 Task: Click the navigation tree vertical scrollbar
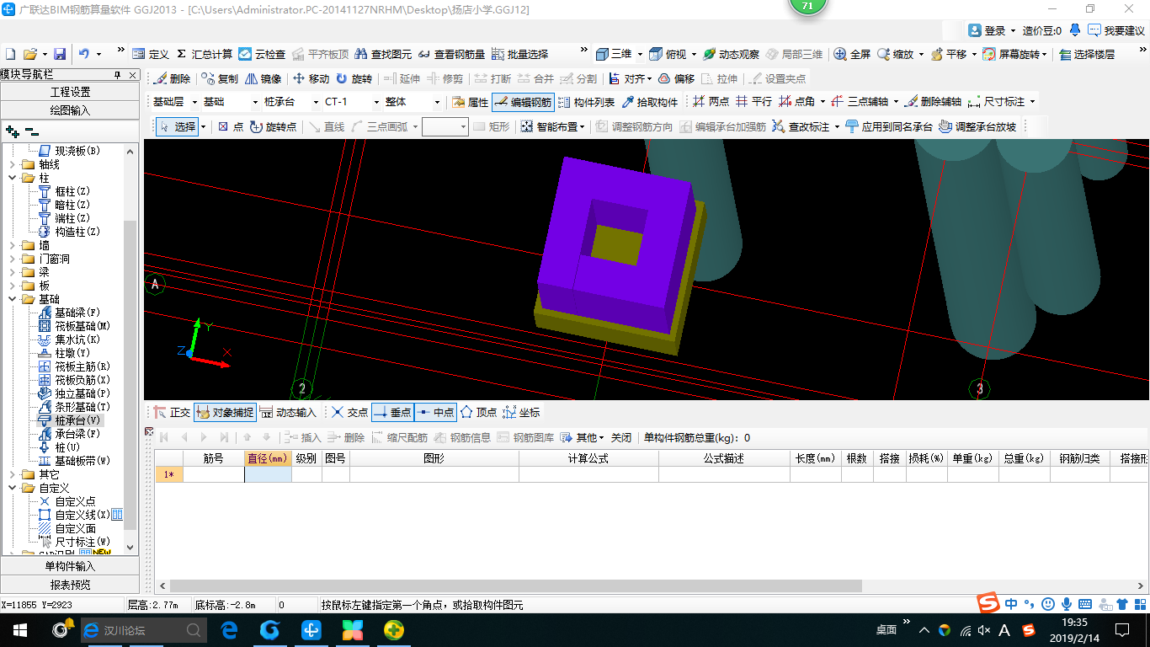coord(130,375)
